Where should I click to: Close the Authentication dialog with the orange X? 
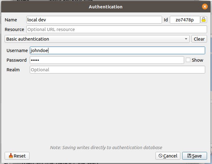(x=205, y=7)
